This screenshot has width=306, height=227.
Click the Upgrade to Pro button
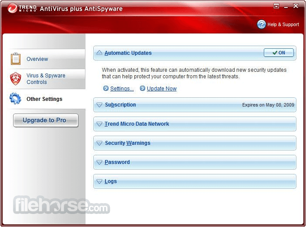46,120
